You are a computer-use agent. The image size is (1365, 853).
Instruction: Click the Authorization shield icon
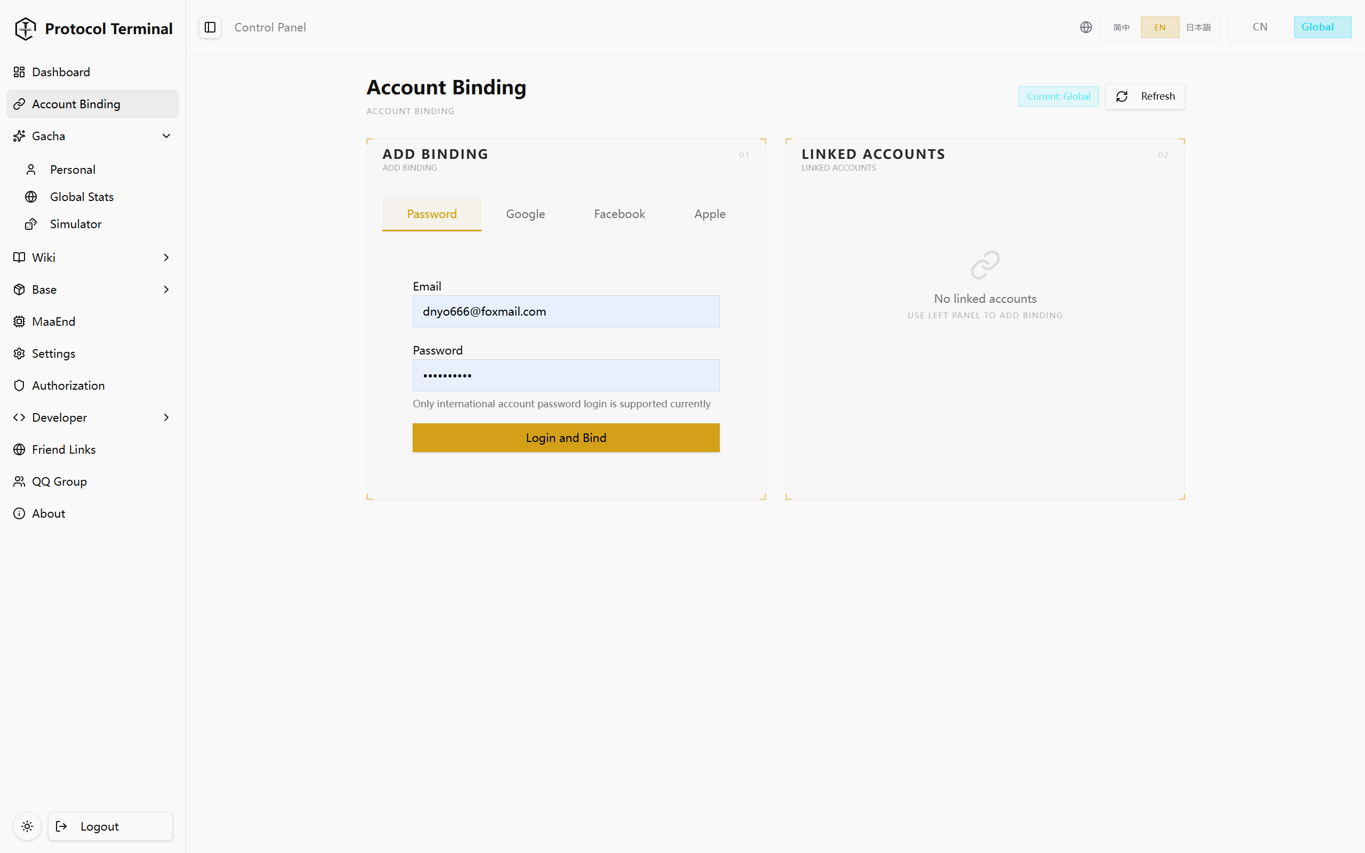tap(19, 385)
